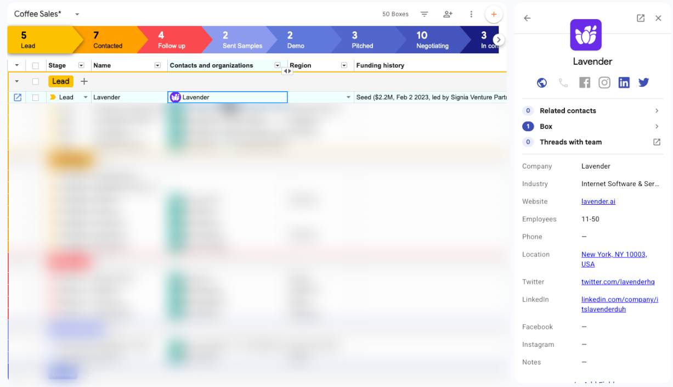Open the filter options icon
673x387 pixels.
pos(424,14)
